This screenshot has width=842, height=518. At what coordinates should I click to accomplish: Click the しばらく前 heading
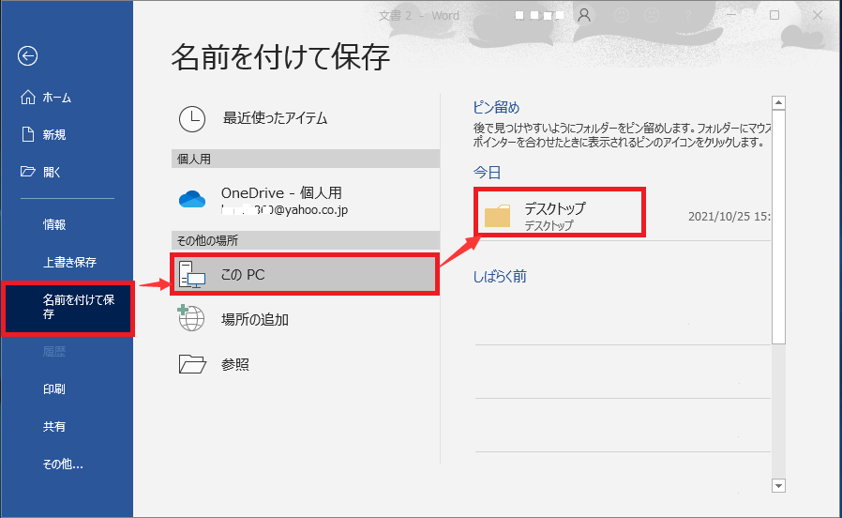[500, 276]
